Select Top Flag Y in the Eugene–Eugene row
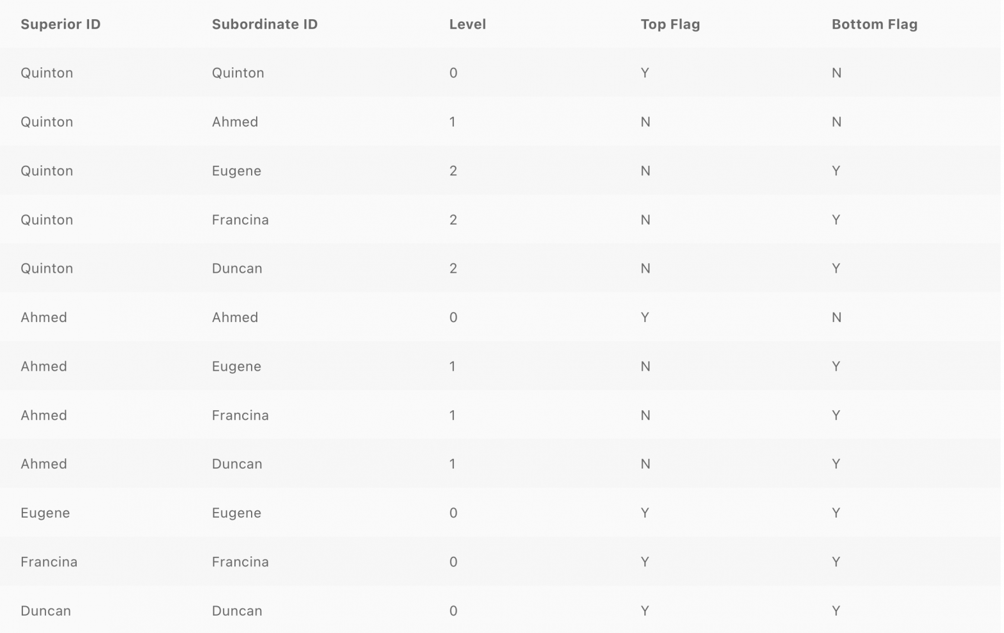 [x=645, y=513]
